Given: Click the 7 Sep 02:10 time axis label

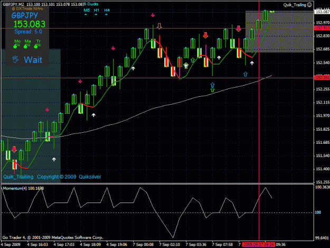Looking at the screenshot, I should 169,245.
